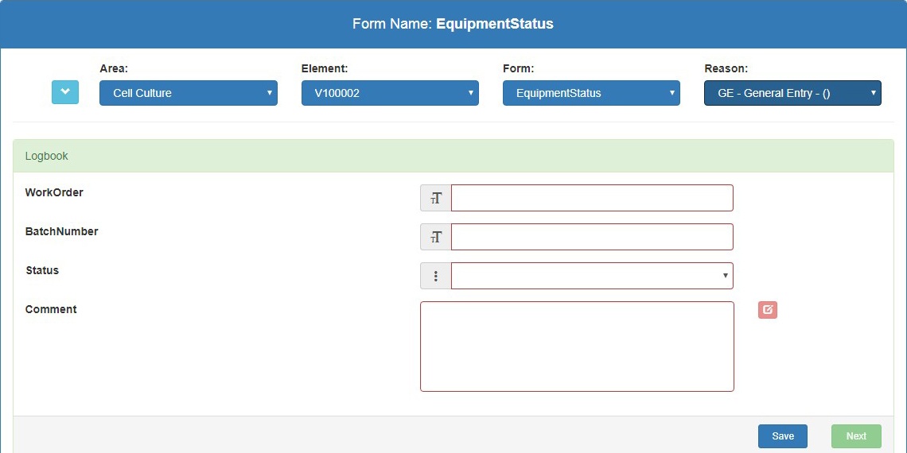Click the Status field label
The height and width of the screenshot is (453, 907).
click(x=42, y=270)
